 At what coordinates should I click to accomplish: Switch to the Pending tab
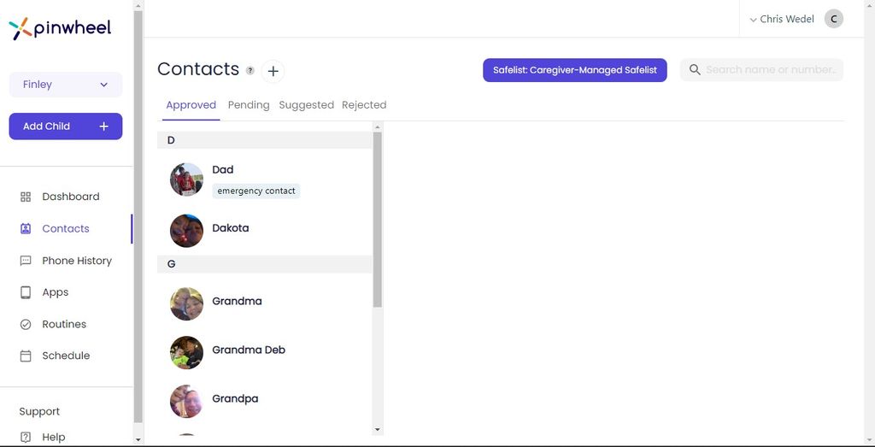point(249,105)
